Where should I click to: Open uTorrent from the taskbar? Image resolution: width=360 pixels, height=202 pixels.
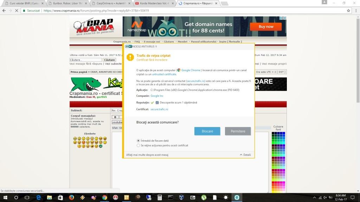pyautogui.click(x=204, y=197)
